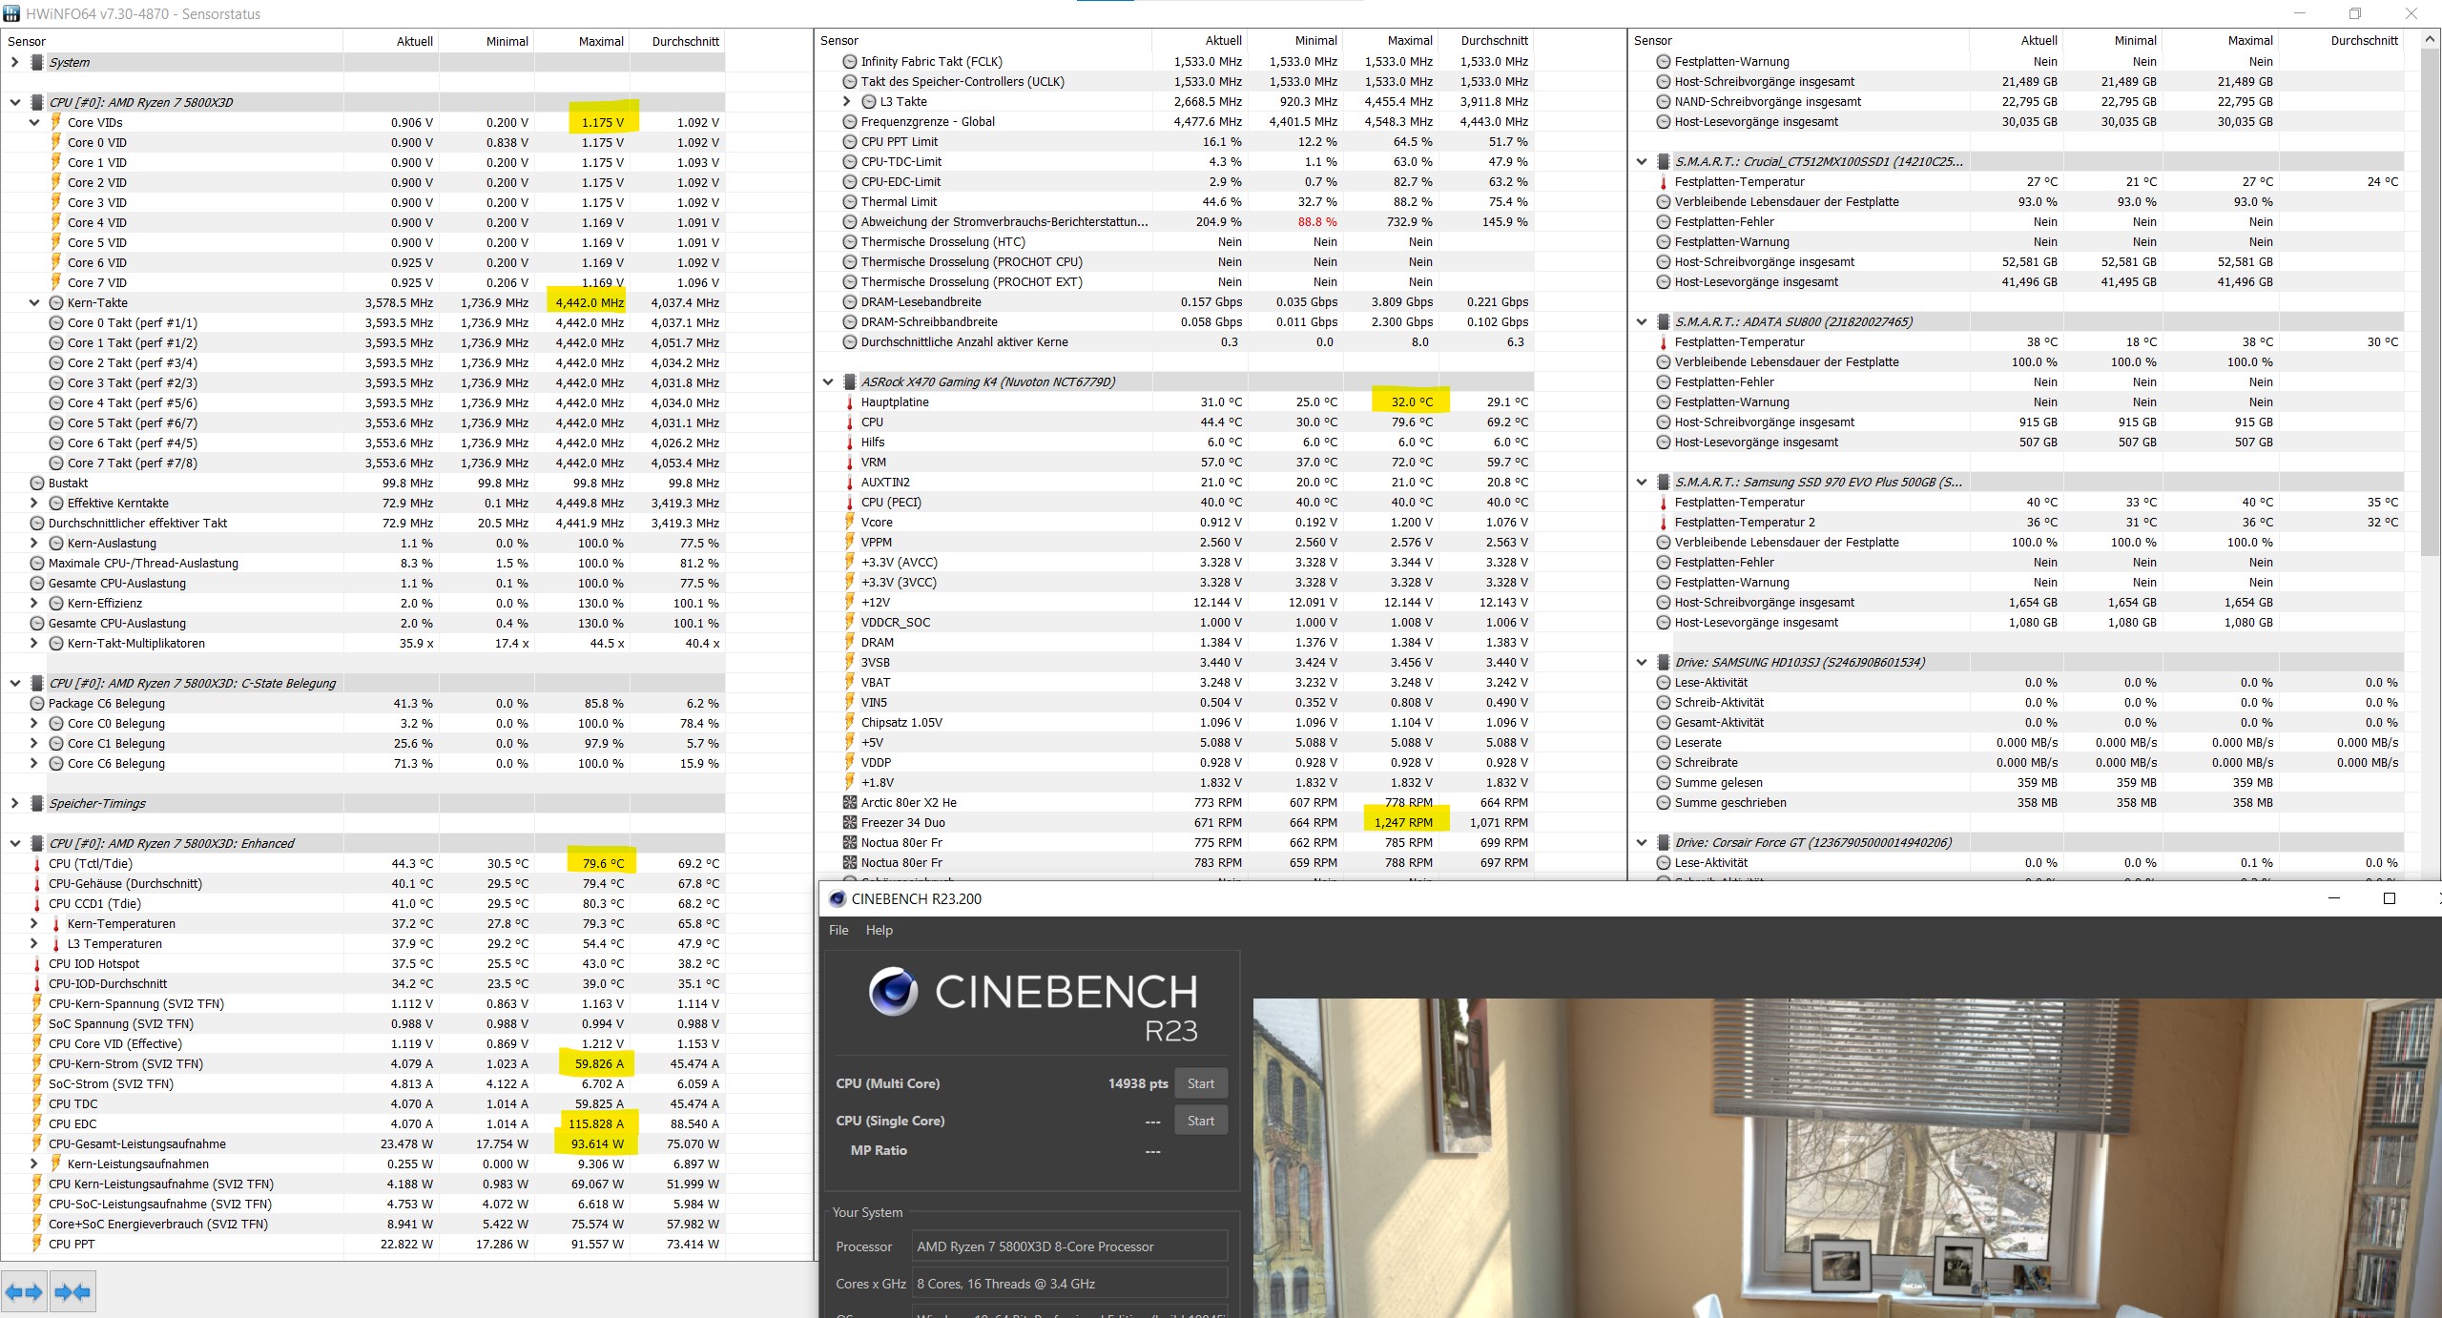Start the CPU (Single Core) benchmark
The height and width of the screenshot is (1318, 2442).
click(1200, 1121)
